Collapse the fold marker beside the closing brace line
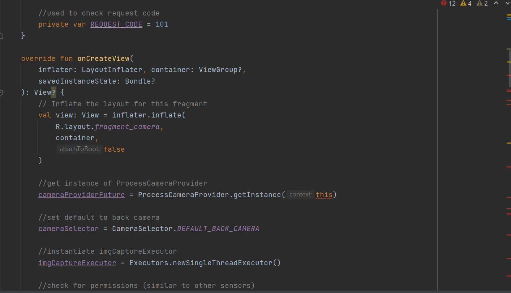511x293 pixels. [x=1, y=35]
